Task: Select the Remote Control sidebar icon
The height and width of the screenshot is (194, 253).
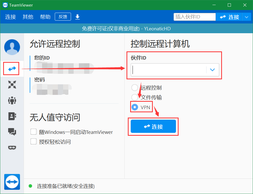Action: click(x=12, y=69)
